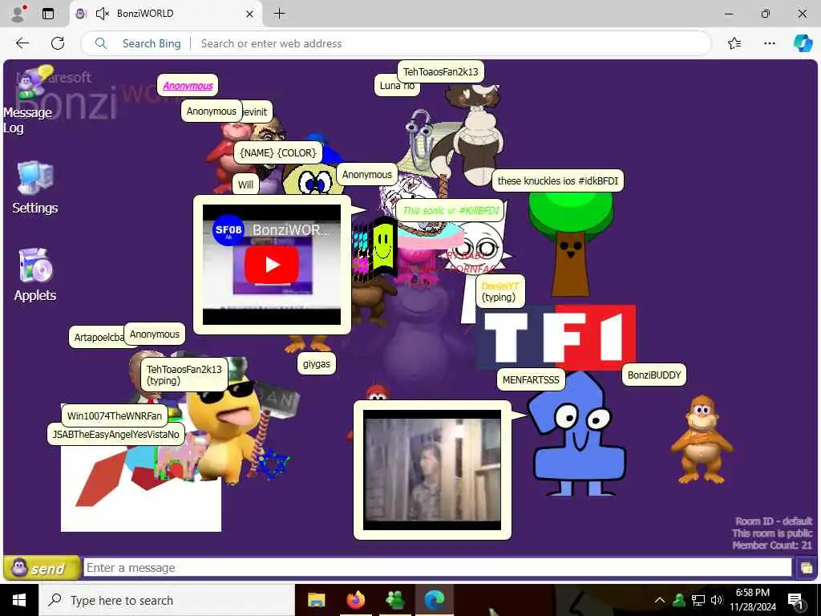Open the Copilot sidebar icon
This screenshot has width=821, height=616.
coord(803,43)
